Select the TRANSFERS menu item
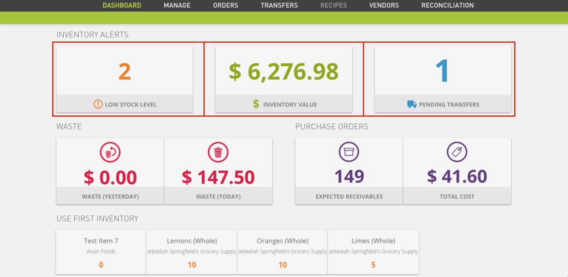568x277 pixels. point(279,5)
